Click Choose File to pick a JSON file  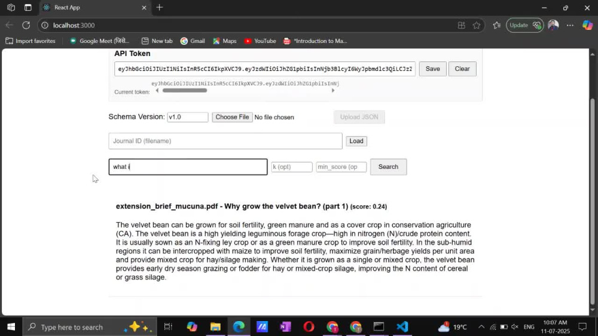pyautogui.click(x=232, y=117)
